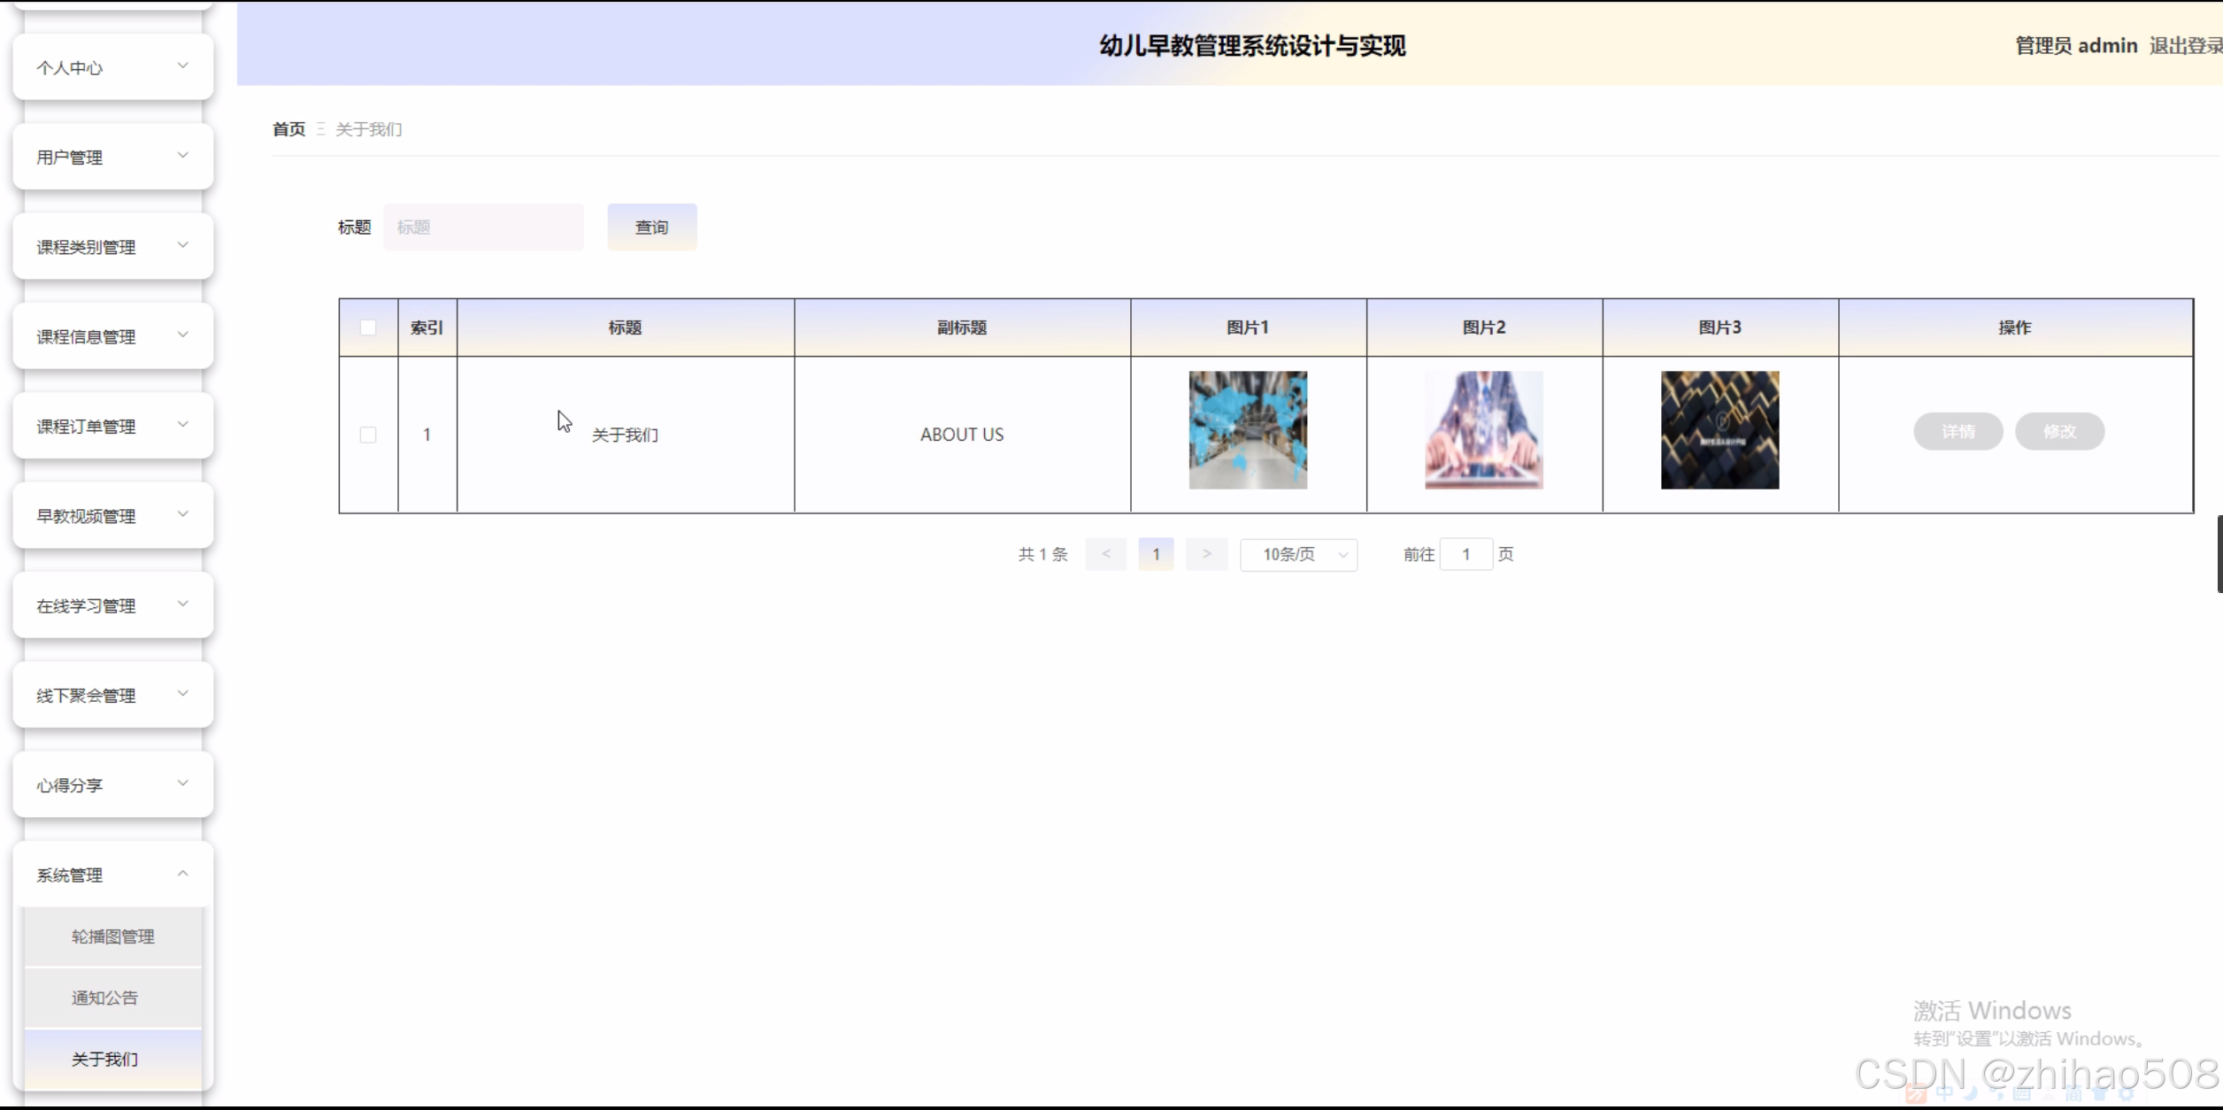The width and height of the screenshot is (2223, 1110).
Task: Click the next page arrow in pagination
Action: (x=1206, y=554)
